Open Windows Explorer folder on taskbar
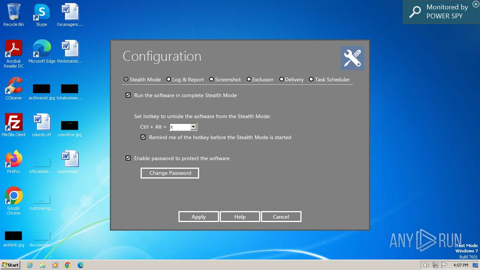Screen dimensions: 480x270 (42, 265)
